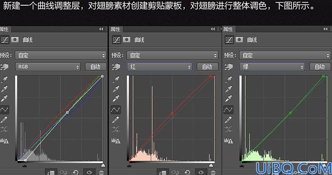Pick the on-image hand tool beside the 红 channel
Viewport: 332px width, 175px height.
[116, 67]
